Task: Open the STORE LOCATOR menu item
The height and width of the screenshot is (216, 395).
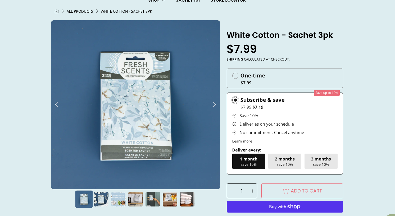Action: pos(228,1)
